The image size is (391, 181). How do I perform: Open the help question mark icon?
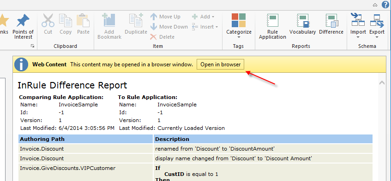pos(385,5)
